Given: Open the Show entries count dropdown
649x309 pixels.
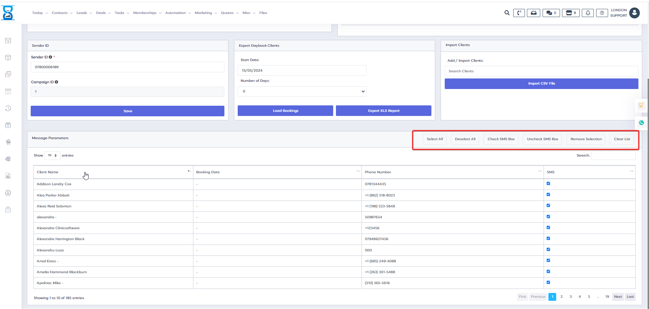Looking at the screenshot, I should [x=52, y=156].
